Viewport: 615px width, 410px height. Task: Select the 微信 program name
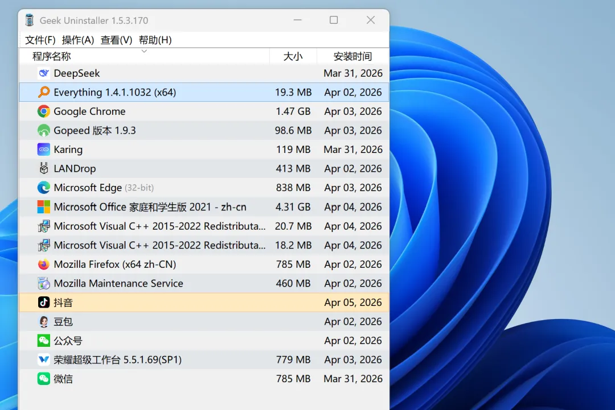coord(63,379)
